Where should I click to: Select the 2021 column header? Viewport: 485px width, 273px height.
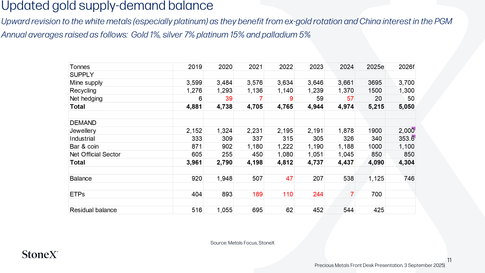pos(256,67)
